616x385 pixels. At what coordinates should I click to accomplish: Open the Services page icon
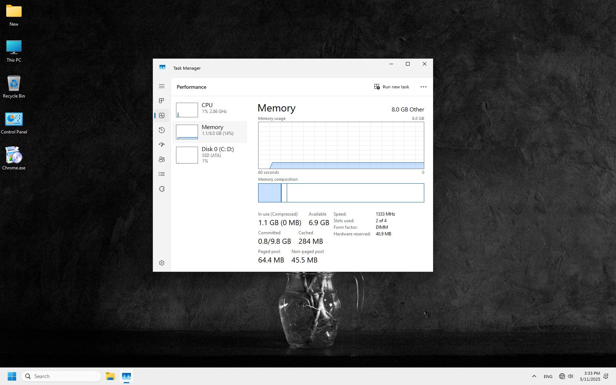point(162,189)
